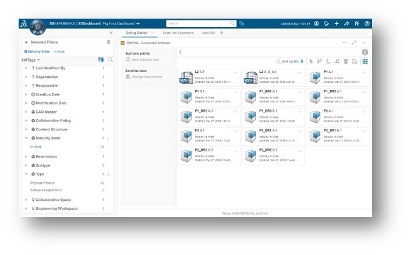Open the P1_BR1 A.1 product card

pos(273,97)
